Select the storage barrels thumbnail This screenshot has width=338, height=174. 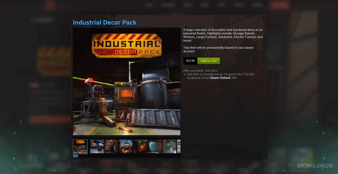tap(97, 147)
